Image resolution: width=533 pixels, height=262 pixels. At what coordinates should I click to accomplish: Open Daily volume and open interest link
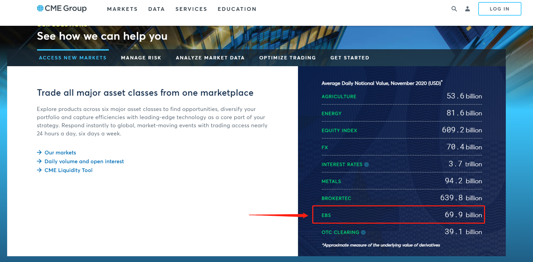coord(84,162)
